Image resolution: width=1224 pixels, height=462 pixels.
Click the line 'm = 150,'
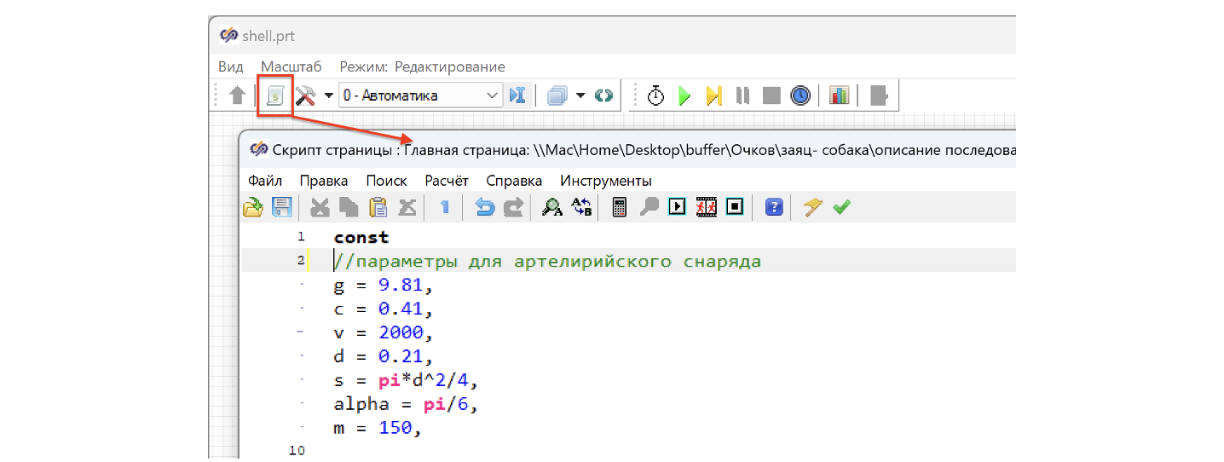pyautogui.click(x=378, y=428)
